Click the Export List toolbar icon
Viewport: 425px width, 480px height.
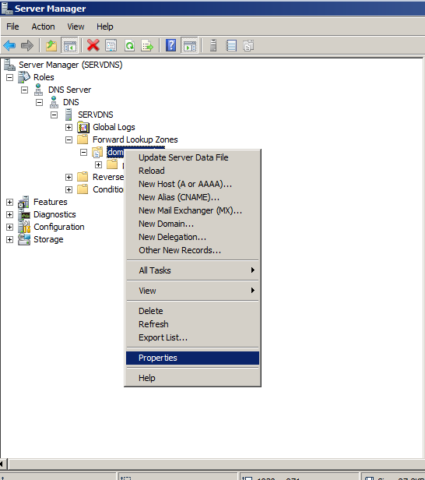point(147,46)
